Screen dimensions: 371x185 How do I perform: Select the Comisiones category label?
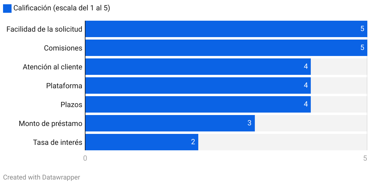coord(63,48)
